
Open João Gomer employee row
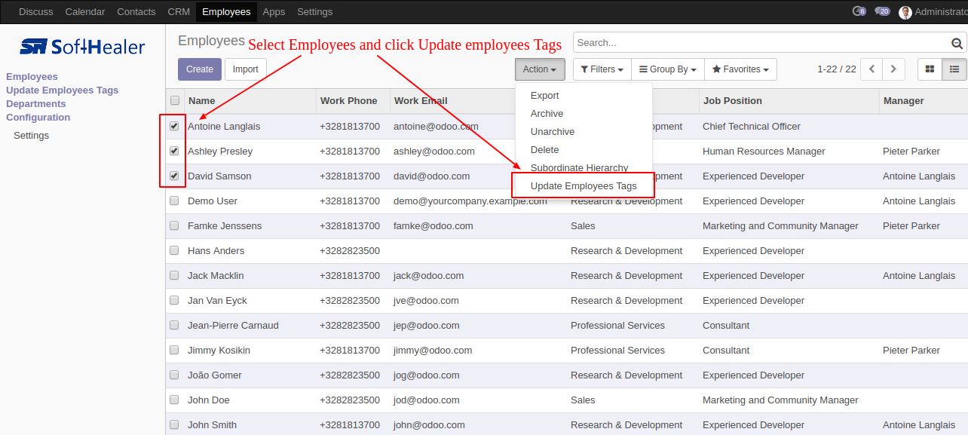pyautogui.click(x=567, y=375)
